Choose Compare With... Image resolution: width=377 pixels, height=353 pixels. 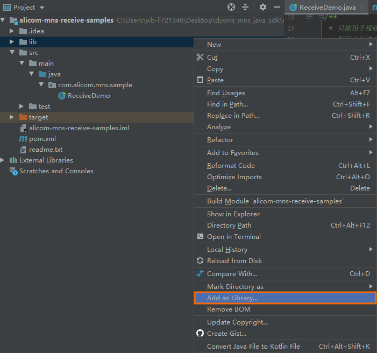[x=285, y=273]
